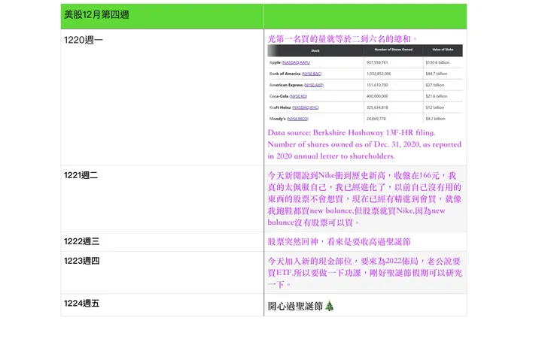Click the text 開心過聖誕節
Image resolution: width=557 pixels, height=360 pixels.
[x=295, y=306]
